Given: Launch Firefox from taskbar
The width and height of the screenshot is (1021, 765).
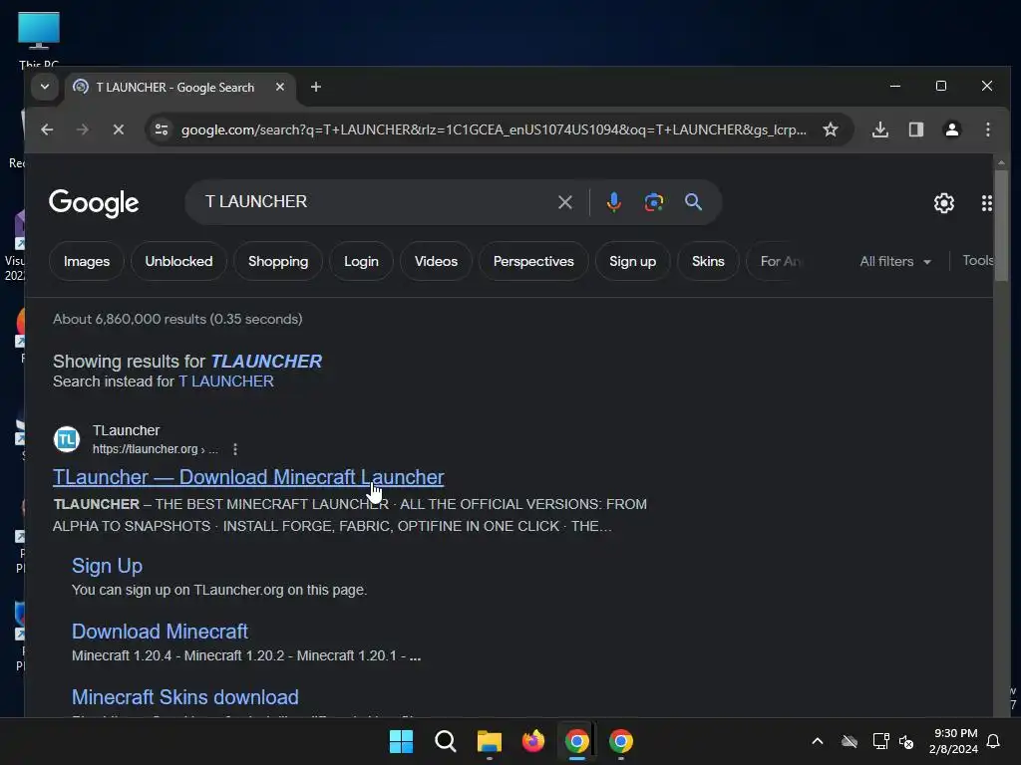Looking at the screenshot, I should [x=533, y=741].
